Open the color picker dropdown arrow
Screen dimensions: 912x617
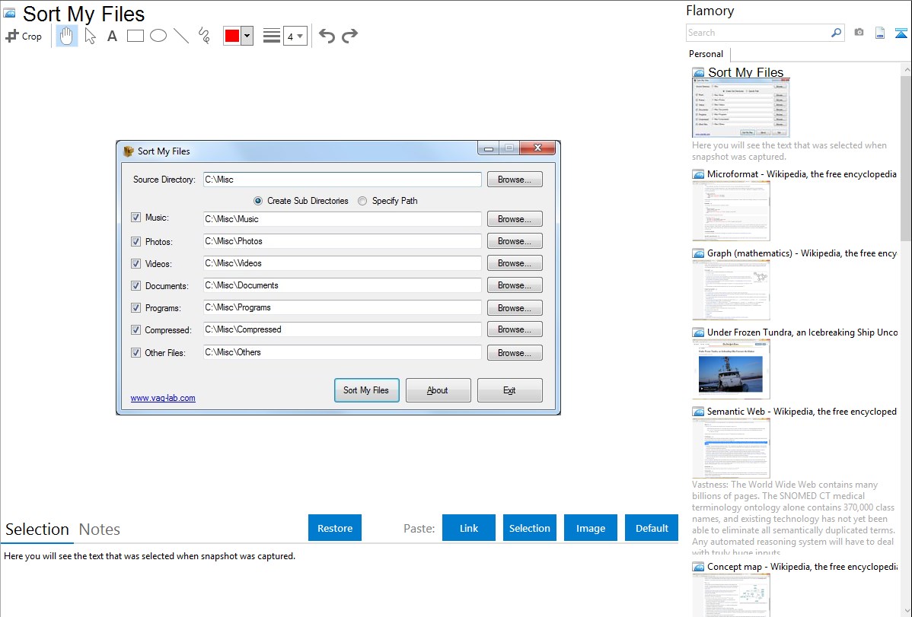point(247,36)
